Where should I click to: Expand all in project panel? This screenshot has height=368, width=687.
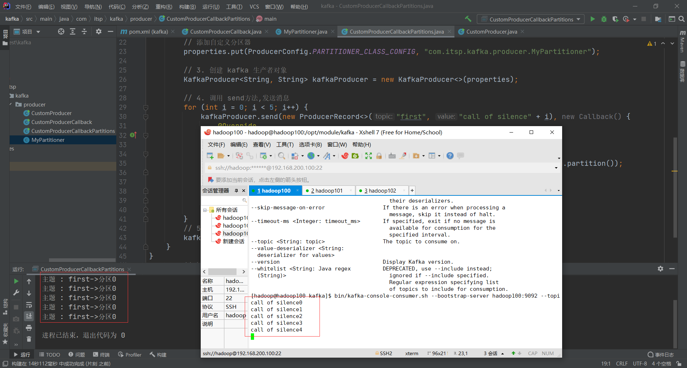tap(73, 31)
